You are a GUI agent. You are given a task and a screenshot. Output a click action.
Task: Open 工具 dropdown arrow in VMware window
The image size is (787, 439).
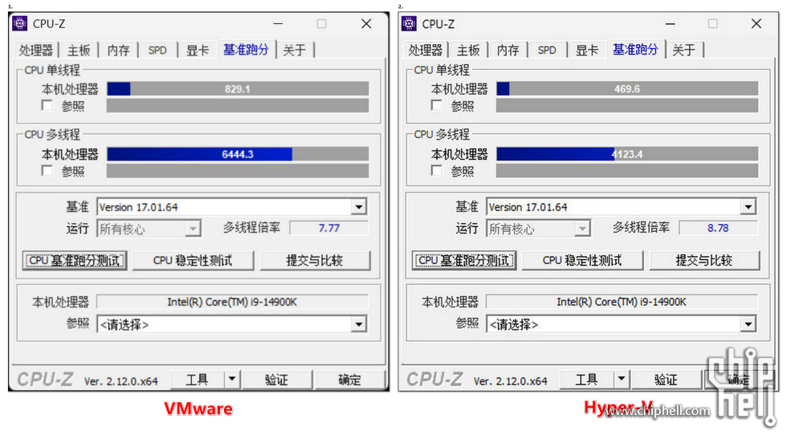pos(232,380)
